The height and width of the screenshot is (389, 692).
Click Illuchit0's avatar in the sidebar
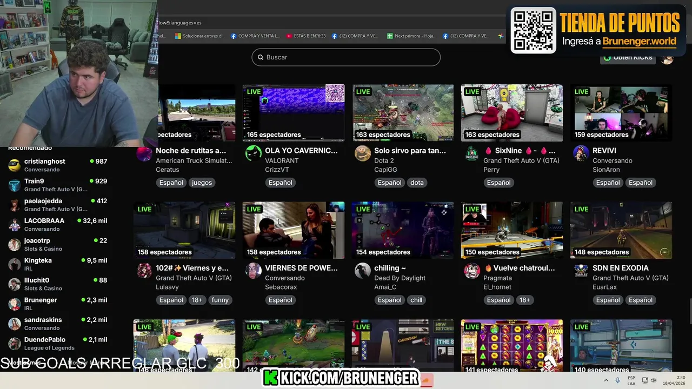point(15,284)
